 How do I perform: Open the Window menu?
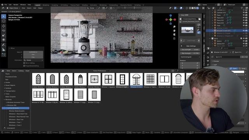[x=23, y=5]
